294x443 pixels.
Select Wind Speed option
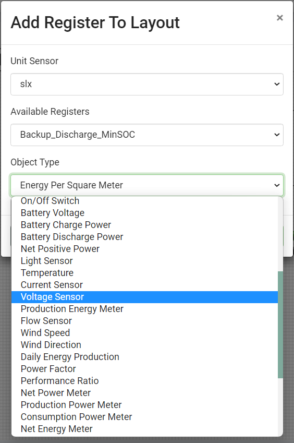click(x=145, y=333)
